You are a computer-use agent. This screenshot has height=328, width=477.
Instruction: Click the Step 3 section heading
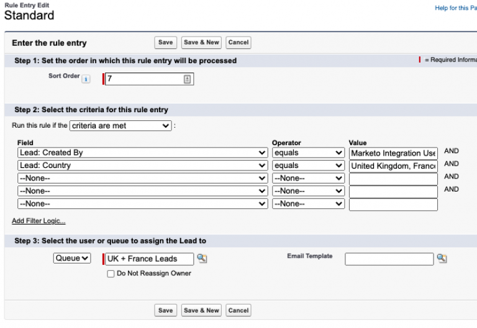click(110, 241)
